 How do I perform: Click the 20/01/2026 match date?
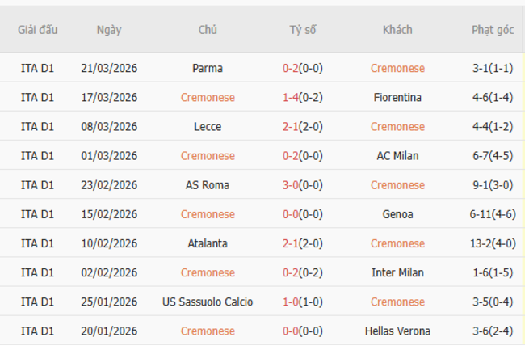(x=109, y=331)
